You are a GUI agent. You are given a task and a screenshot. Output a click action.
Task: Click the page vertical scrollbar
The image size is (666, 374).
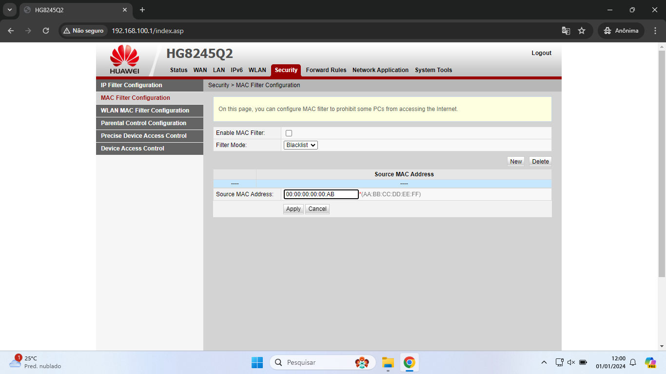662,163
